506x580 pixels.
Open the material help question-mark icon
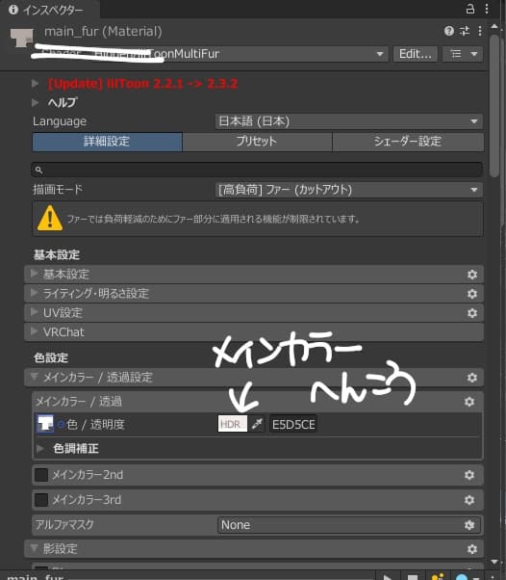(x=449, y=31)
